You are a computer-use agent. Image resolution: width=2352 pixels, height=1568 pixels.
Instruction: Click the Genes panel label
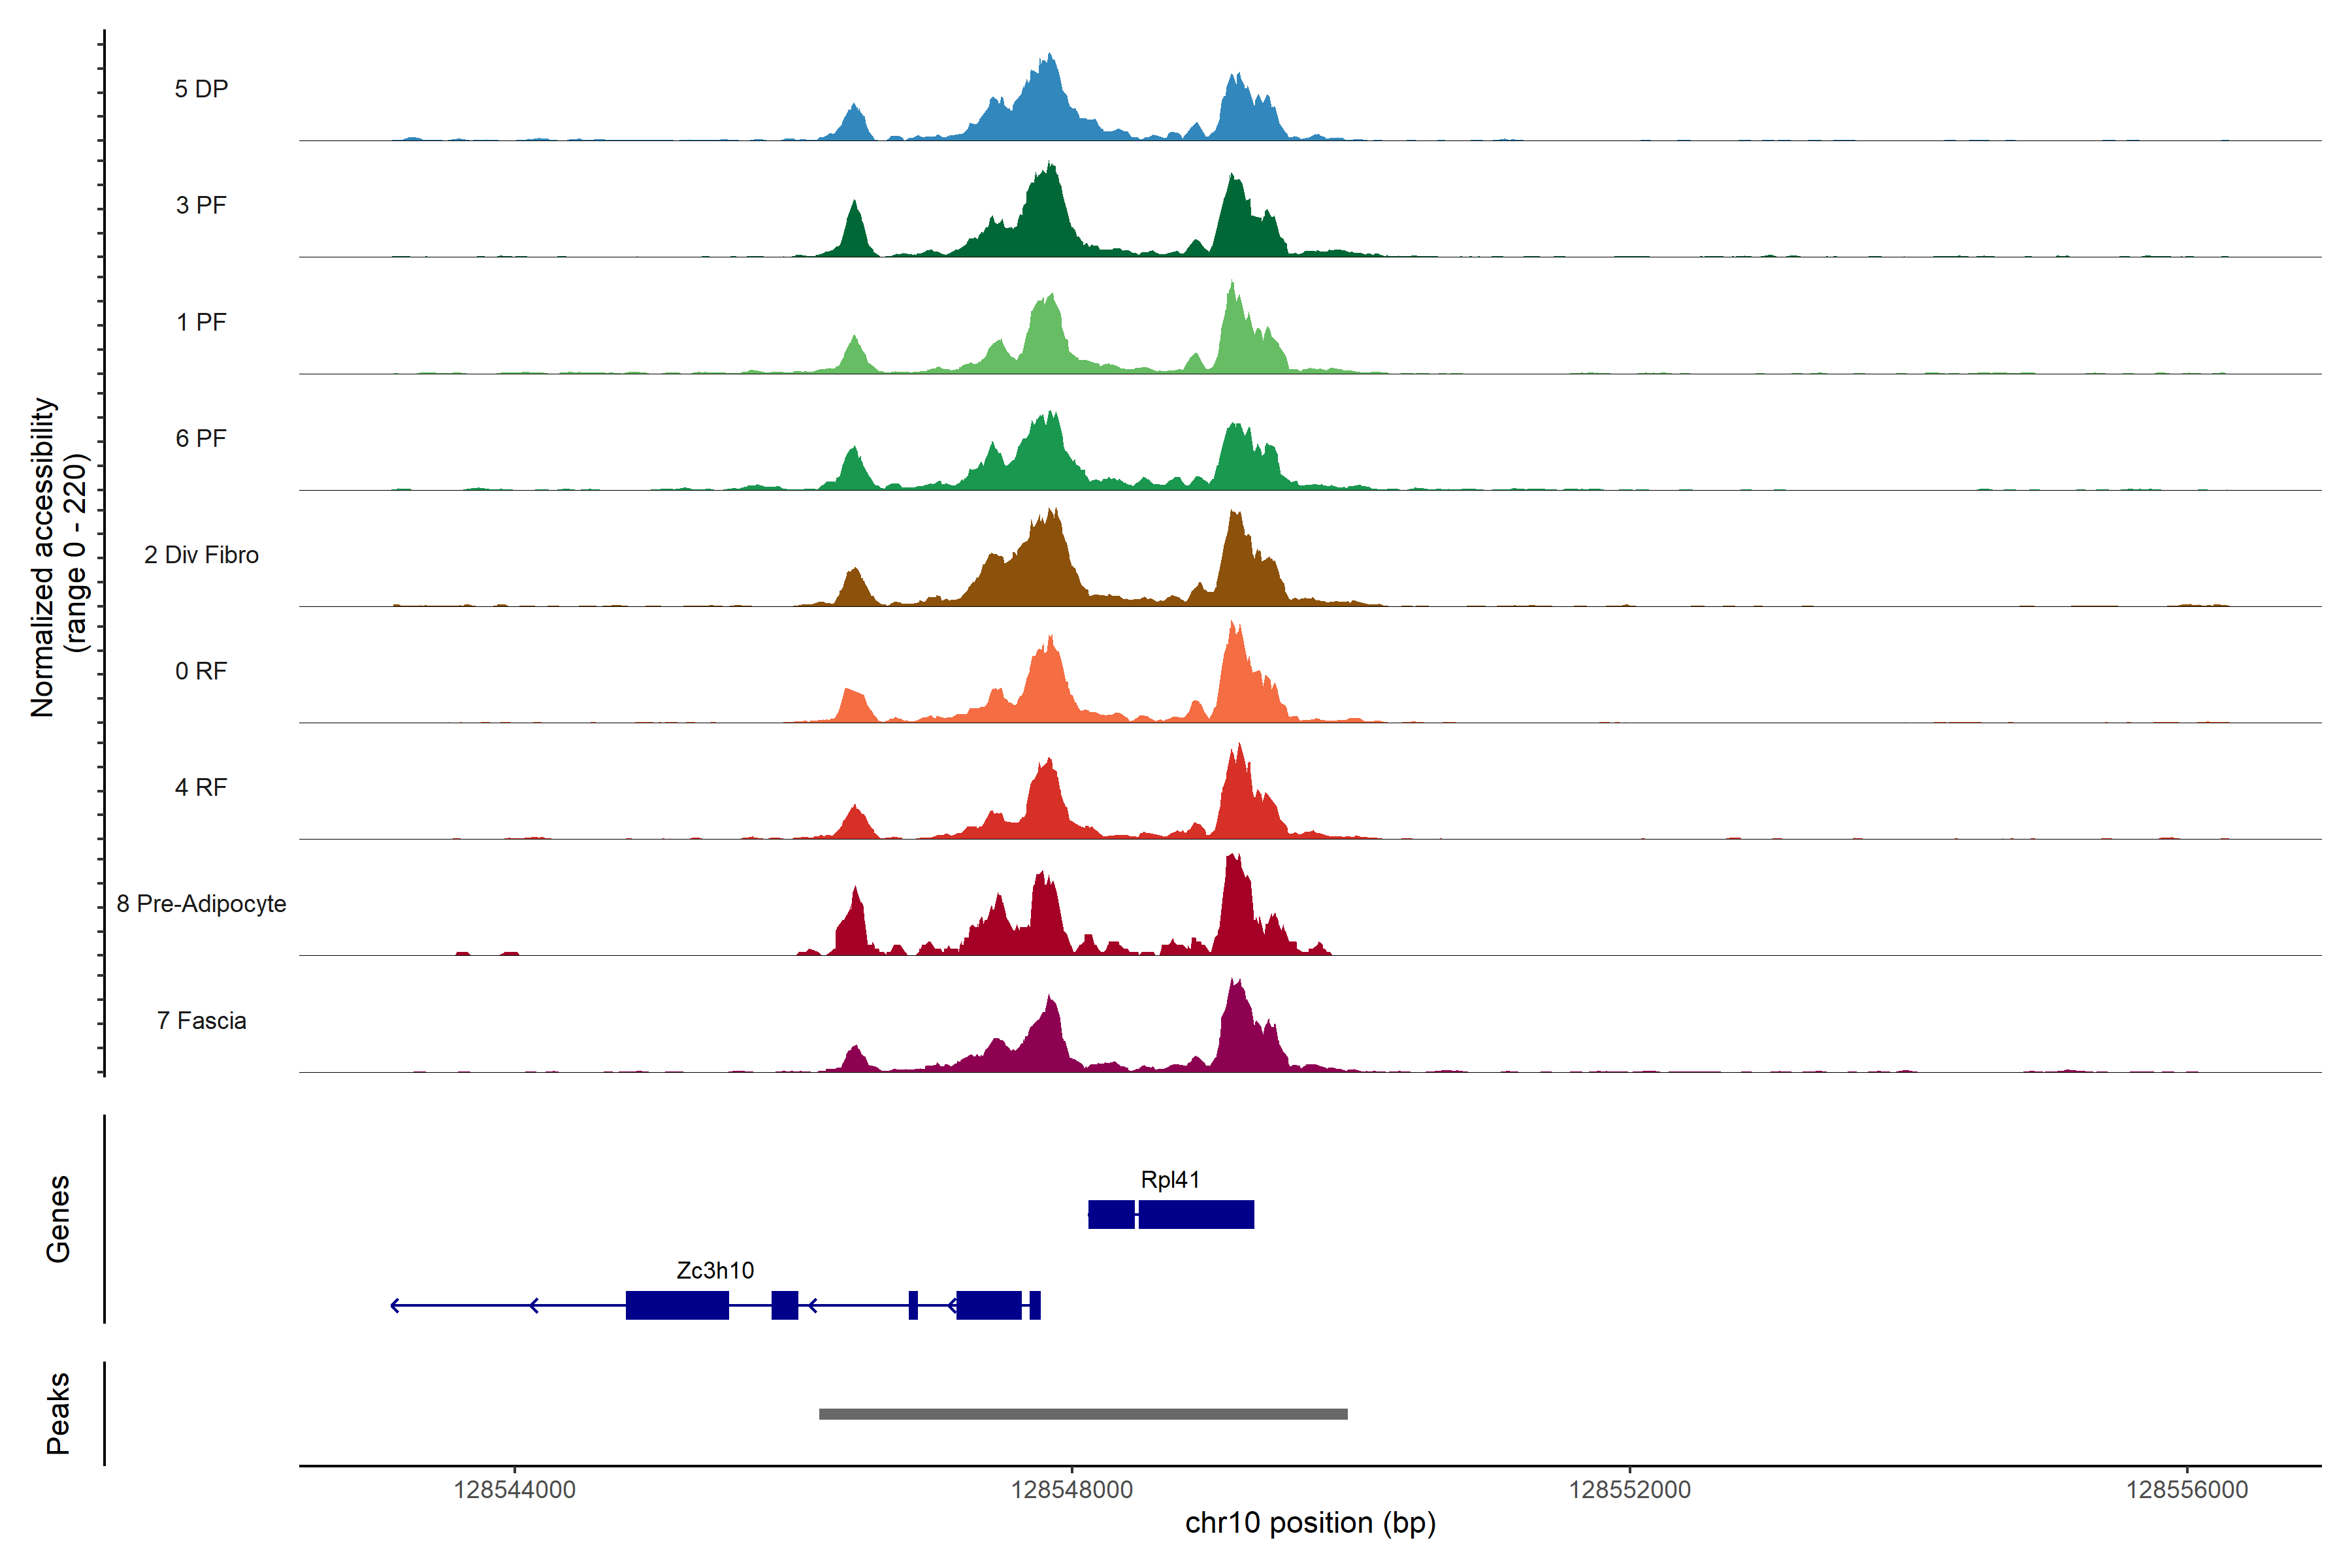[x=58, y=1219]
